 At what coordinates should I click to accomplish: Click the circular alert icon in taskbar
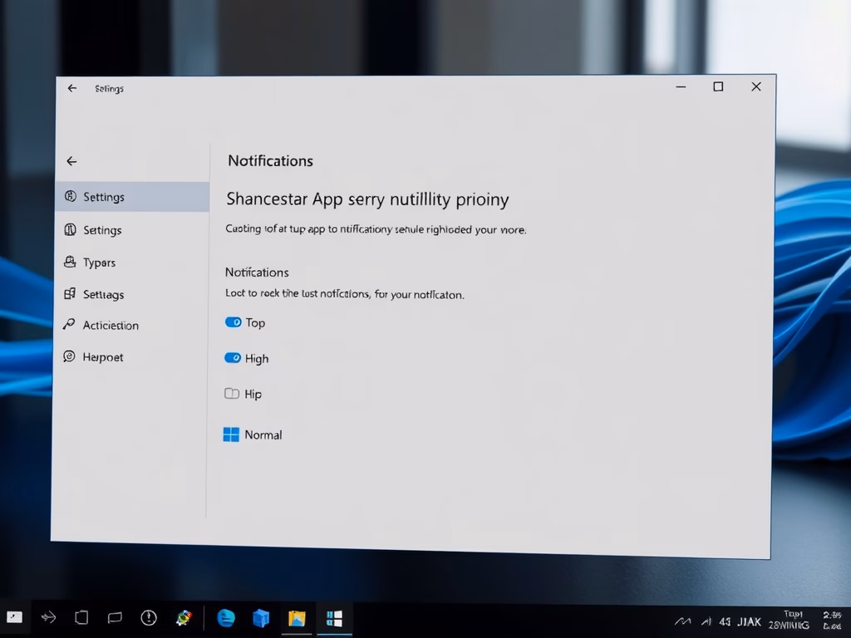click(x=149, y=617)
